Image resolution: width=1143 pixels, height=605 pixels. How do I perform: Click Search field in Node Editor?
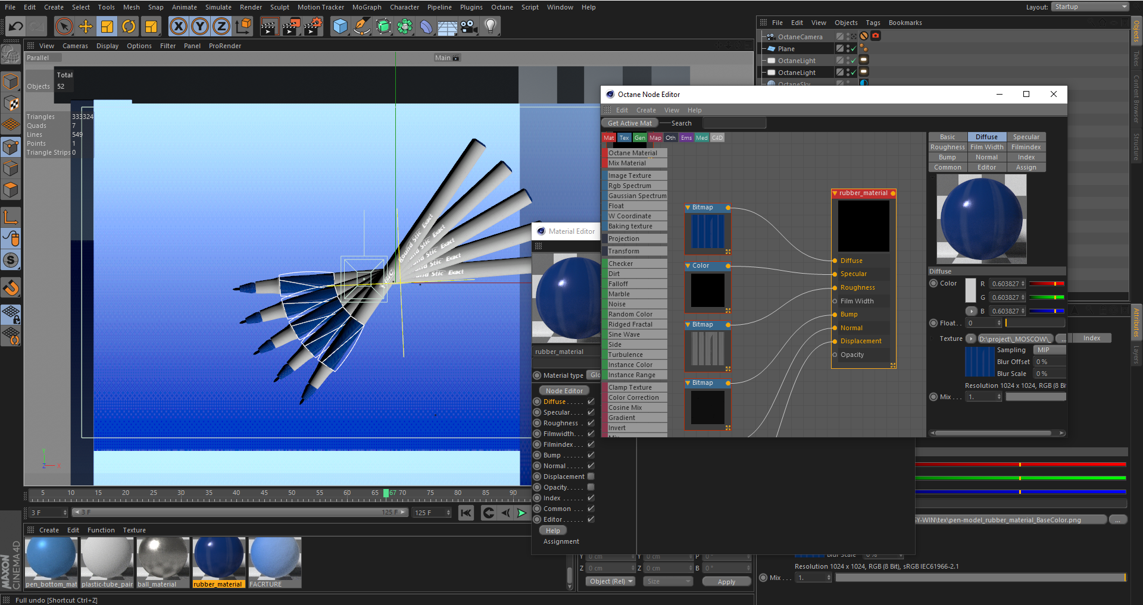click(x=734, y=123)
